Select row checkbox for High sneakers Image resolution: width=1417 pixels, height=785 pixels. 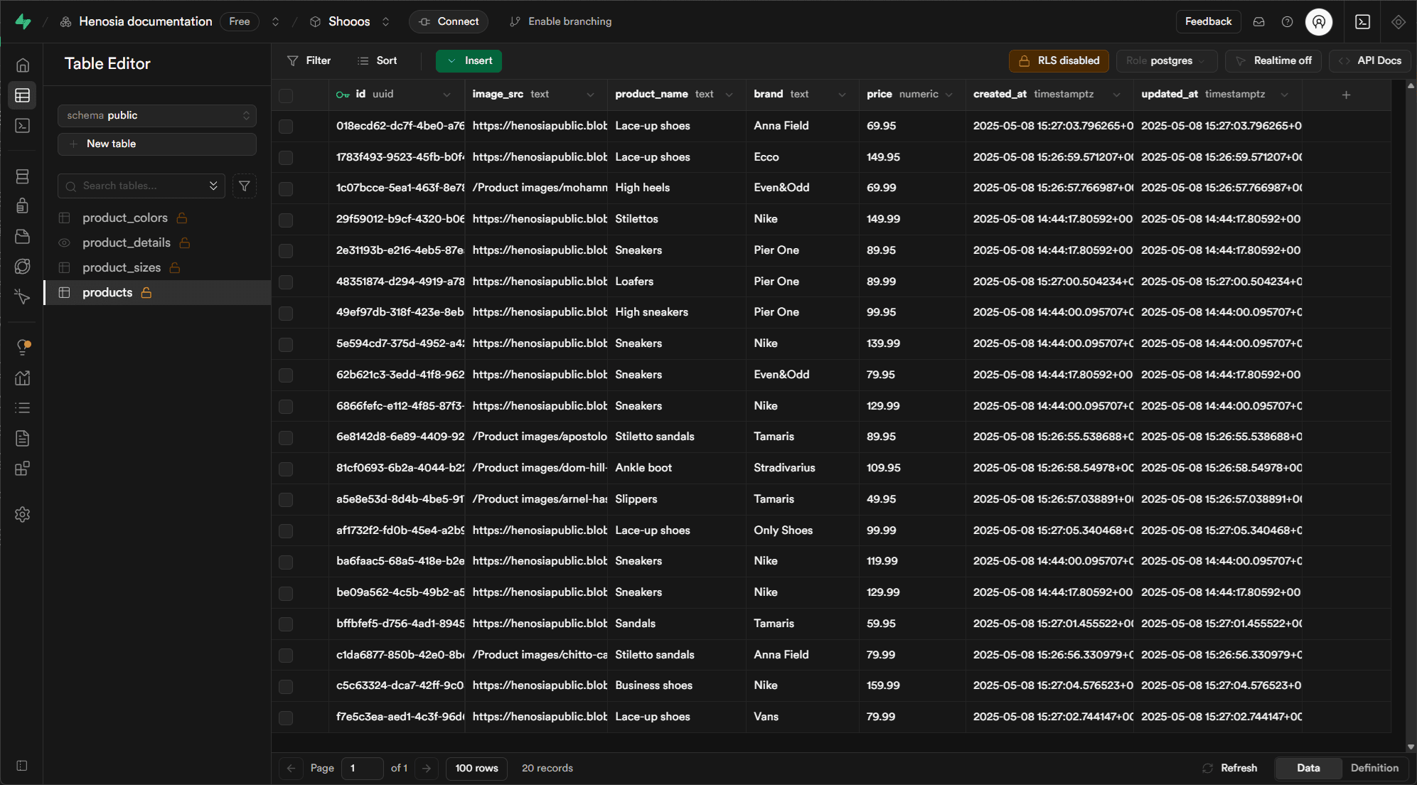click(286, 314)
